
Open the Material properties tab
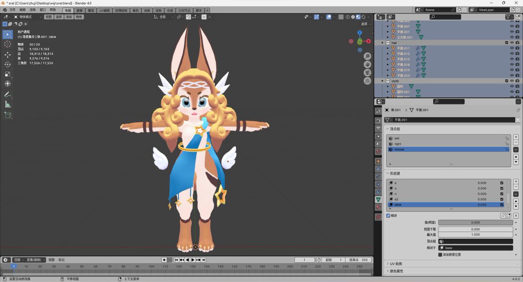click(x=378, y=207)
